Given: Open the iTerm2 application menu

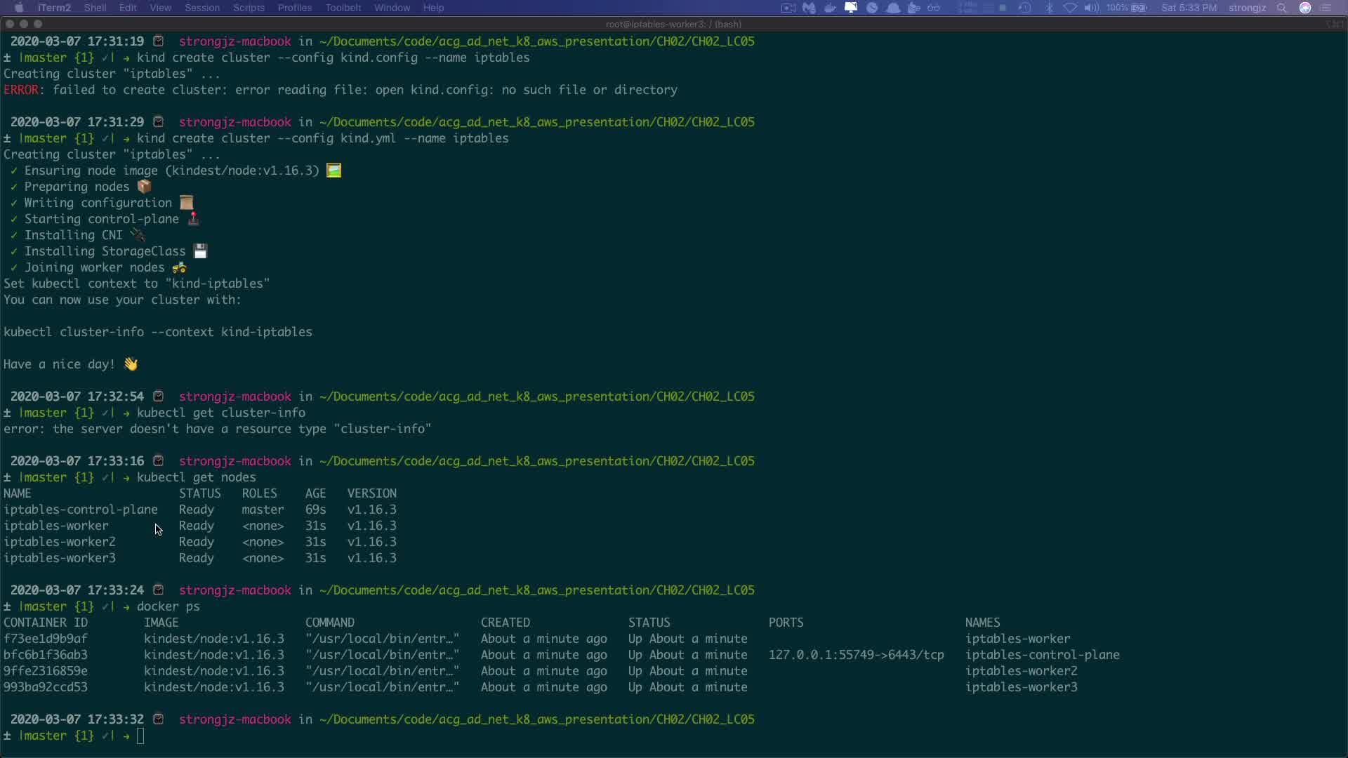Looking at the screenshot, I should (54, 8).
